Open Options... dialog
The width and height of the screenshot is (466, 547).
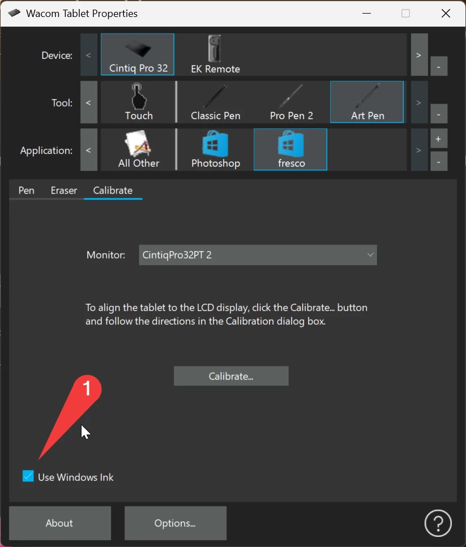(x=176, y=523)
